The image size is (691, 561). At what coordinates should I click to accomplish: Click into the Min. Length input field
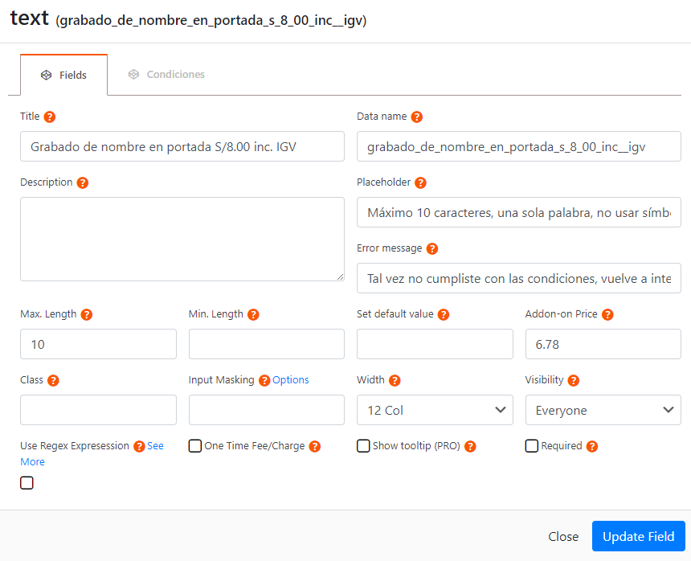click(x=267, y=344)
